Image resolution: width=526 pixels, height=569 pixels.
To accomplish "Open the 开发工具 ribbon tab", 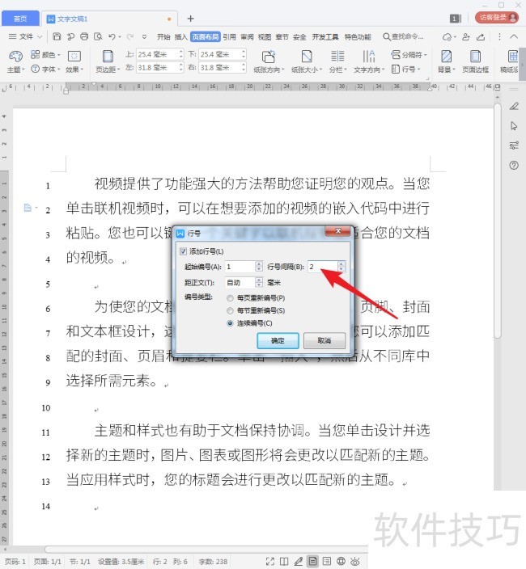I will pyautogui.click(x=325, y=36).
